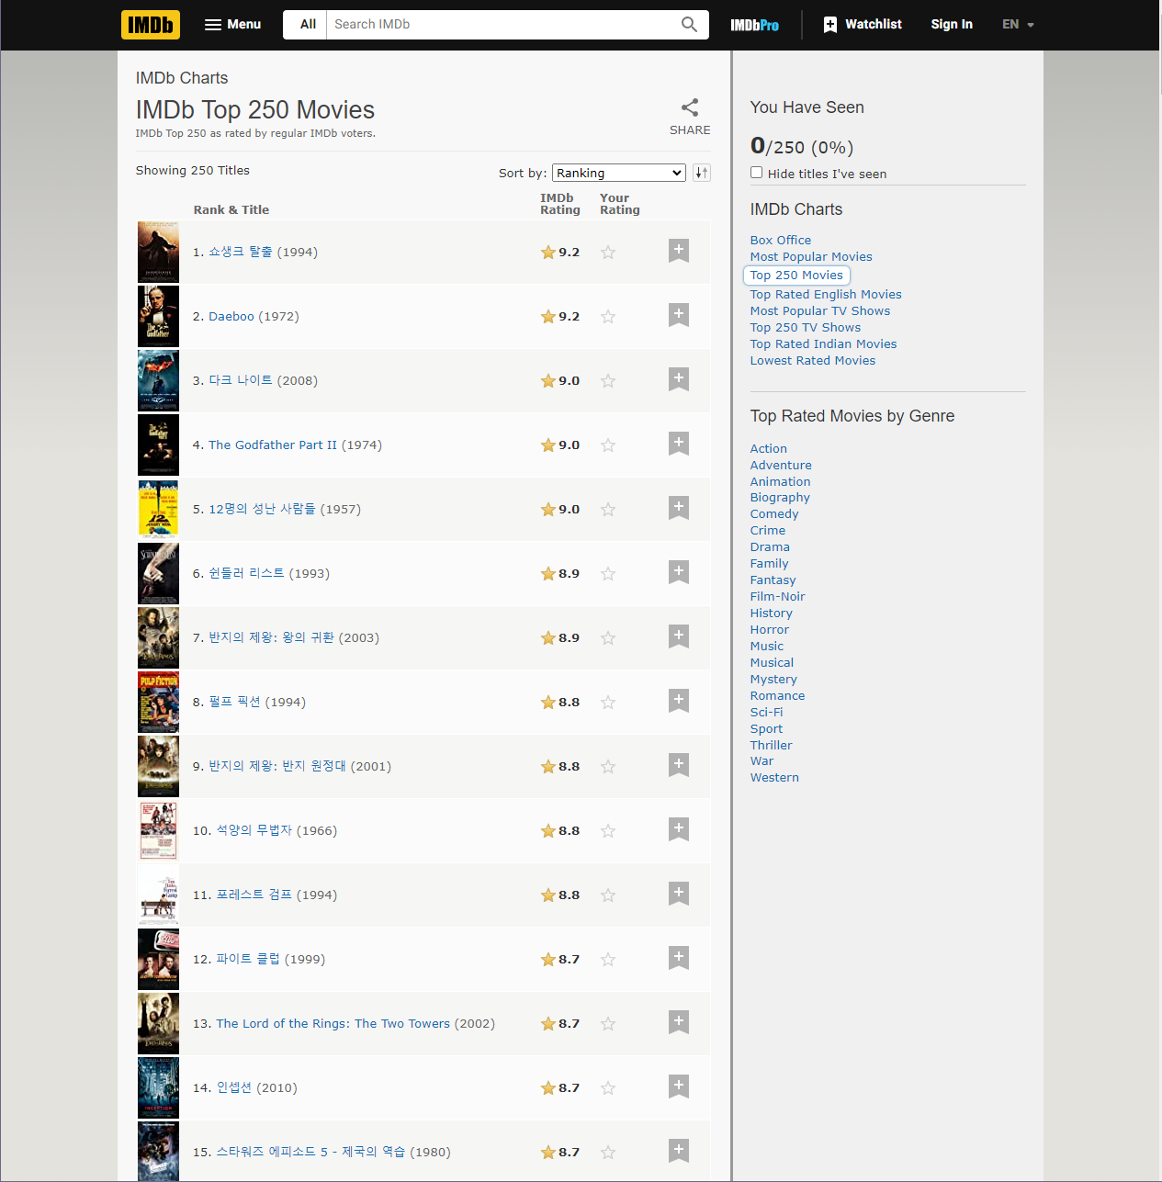1162x1182 pixels.
Task: Add The Two Towers (2002) to watchlist
Action: (x=679, y=1022)
